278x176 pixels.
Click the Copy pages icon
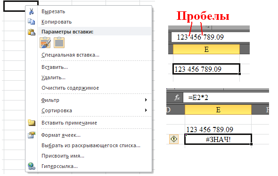click(32, 22)
